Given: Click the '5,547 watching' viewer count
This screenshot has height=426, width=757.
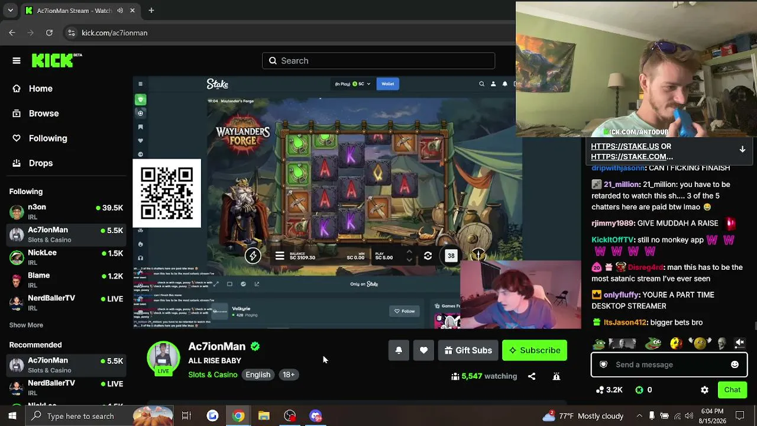Looking at the screenshot, I should coord(484,376).
